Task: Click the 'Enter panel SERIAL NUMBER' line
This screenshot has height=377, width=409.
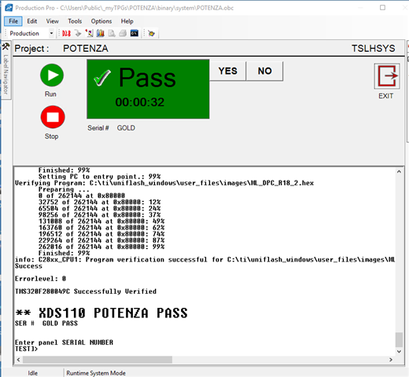Action: point(64,342)
